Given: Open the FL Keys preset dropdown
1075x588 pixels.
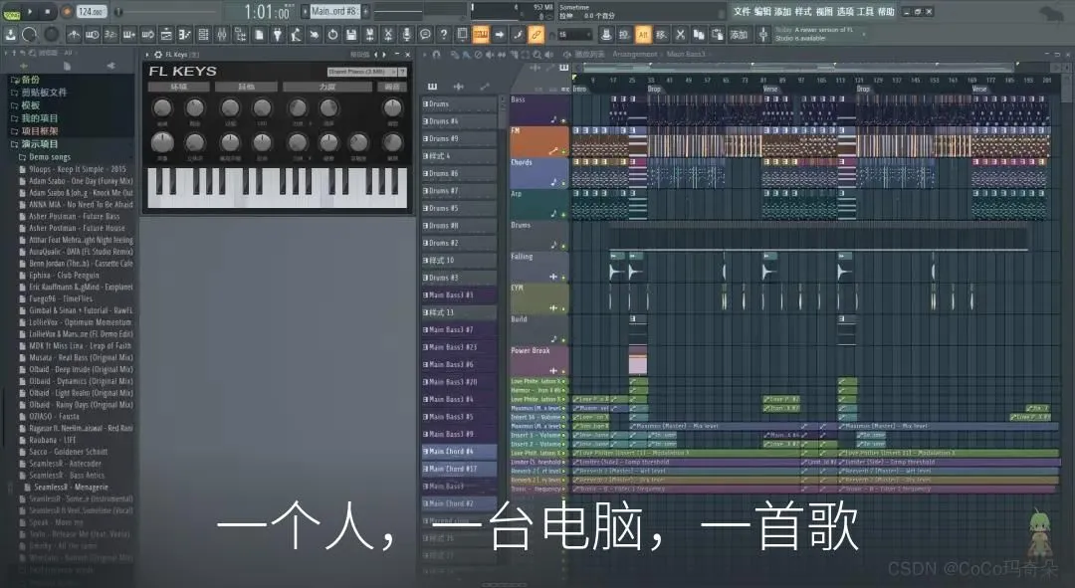Looking at the screenshot, I should (x=362, y=72).
